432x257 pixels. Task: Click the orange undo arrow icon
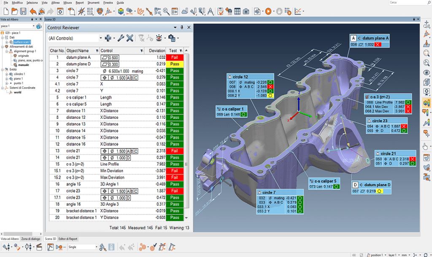pyautogui.click(x=33, y=11)
